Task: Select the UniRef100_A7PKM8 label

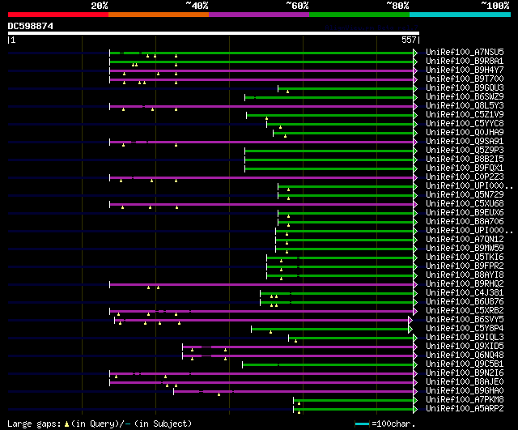Action: click(465, 400)
